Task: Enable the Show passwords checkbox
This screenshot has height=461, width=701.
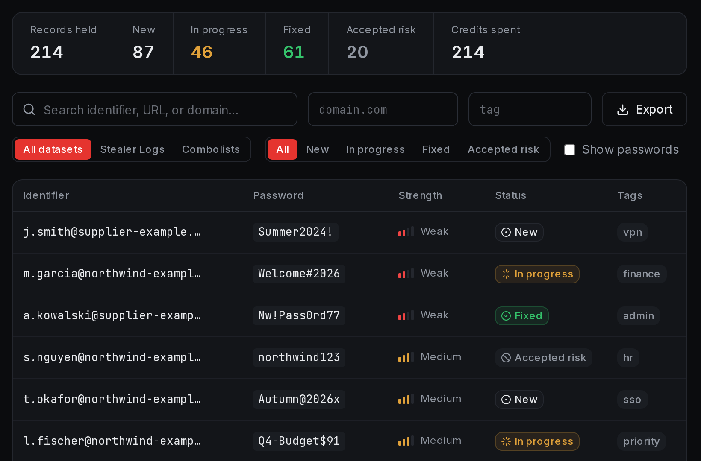Action: tap(570, 149)
